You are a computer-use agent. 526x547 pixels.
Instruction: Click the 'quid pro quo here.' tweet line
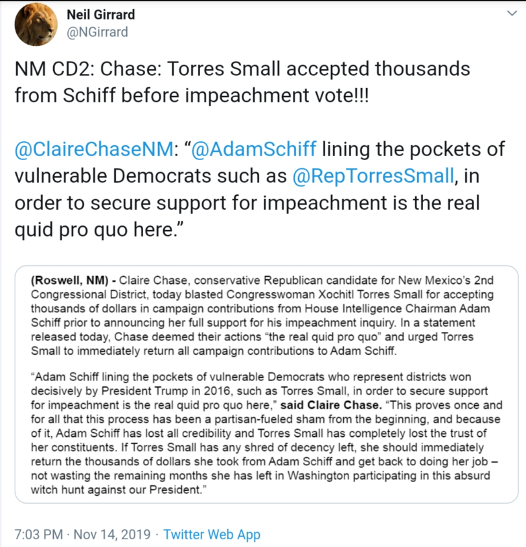point(99,229)
